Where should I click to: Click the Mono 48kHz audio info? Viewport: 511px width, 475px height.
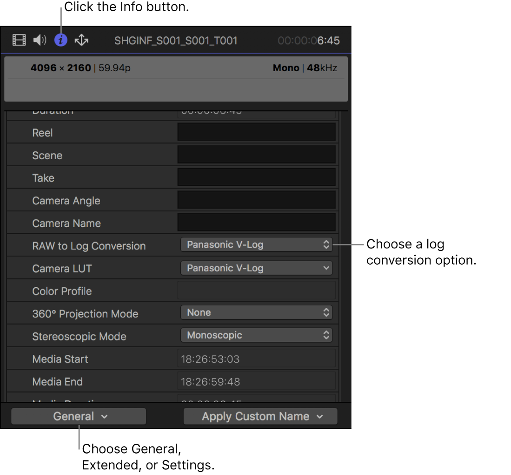305,68
